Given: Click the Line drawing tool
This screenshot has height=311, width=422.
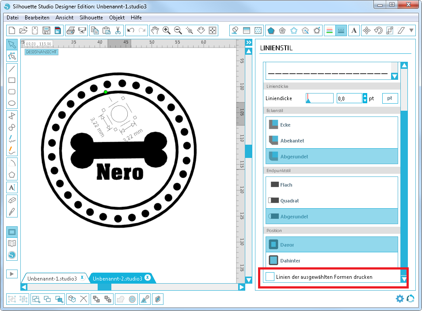Looking at the screenshot, I should [x=12, y=68].
